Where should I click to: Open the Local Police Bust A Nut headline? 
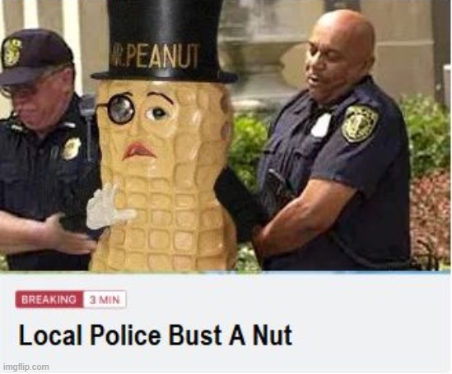click(x=156, y=335)
